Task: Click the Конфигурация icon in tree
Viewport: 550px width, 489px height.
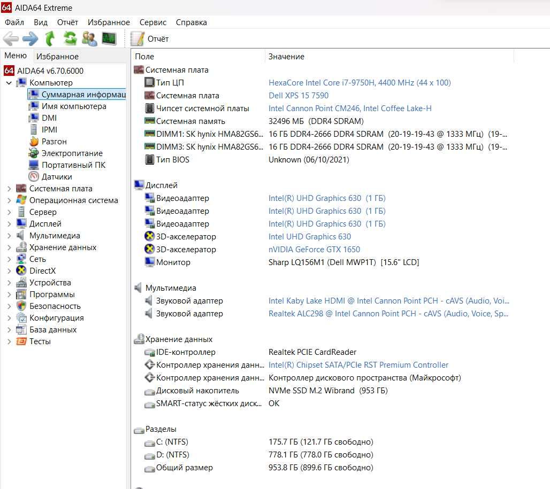Action: pyautogui.click(x=21, y=317)
